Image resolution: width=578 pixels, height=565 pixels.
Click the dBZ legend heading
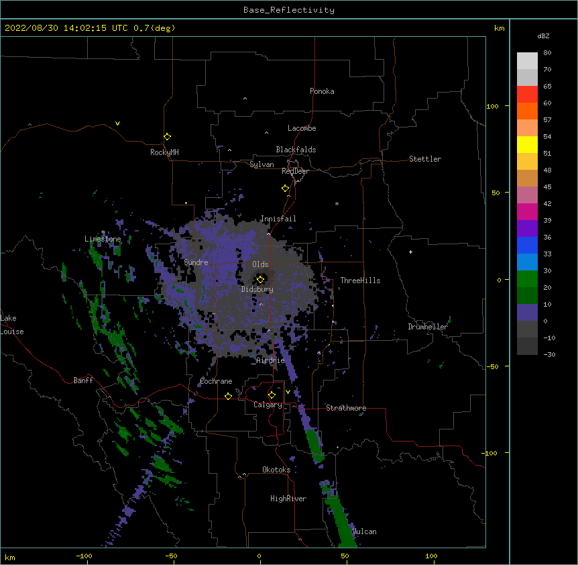543,36
